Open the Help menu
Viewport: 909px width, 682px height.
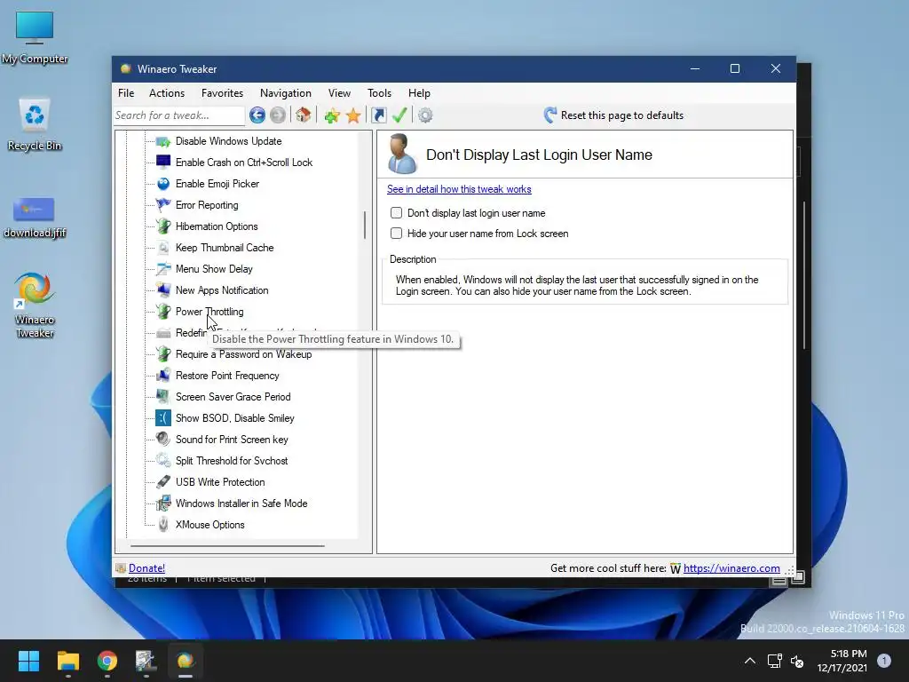[x=419, y=92]
